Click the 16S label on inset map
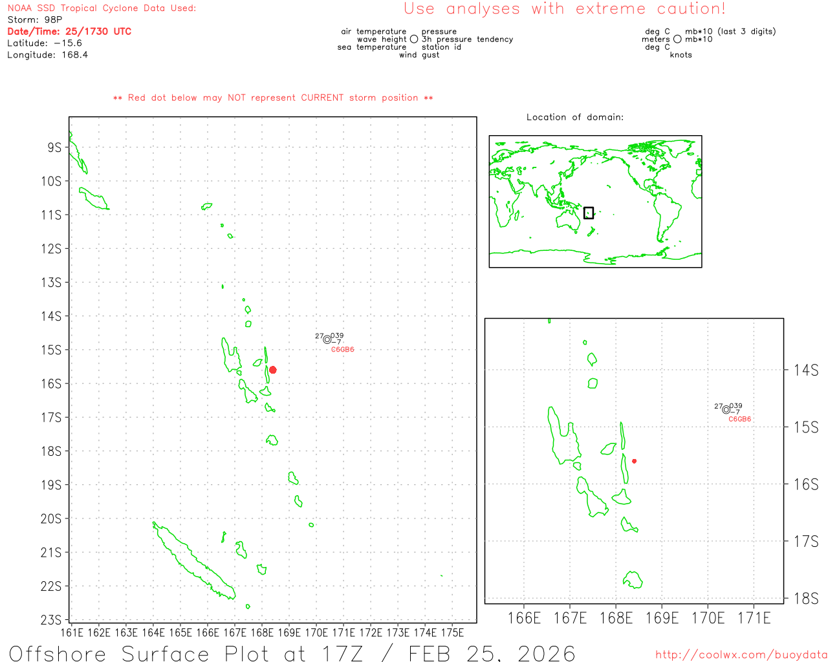Screen dimensions: 828x662 806,484
